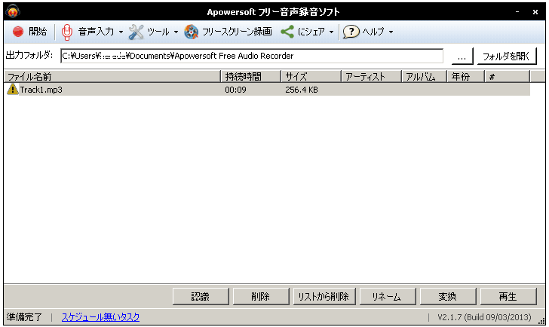
Task: Click warning icon beside Track1.mp3
Action: 13,89
